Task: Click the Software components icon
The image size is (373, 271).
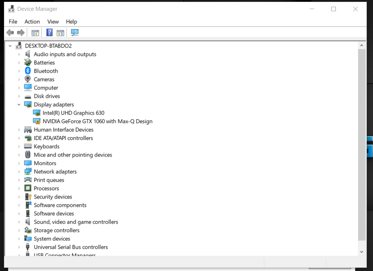Action: pyautogui.click(x=28, y=205)
